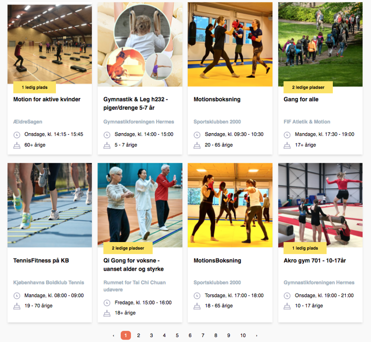Viewport: 371px width, 342px height.
Task: Open Motionsboksning Sunday activity title
Action: coord(217,99)
